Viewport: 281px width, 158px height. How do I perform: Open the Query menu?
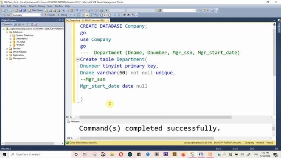tap(23, 6)
